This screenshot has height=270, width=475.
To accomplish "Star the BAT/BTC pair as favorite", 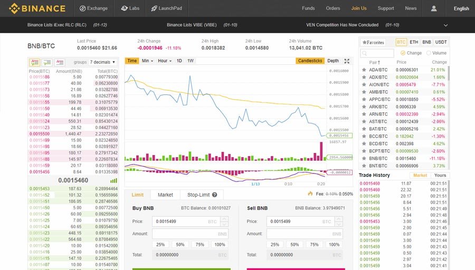I will coord(364,129).
